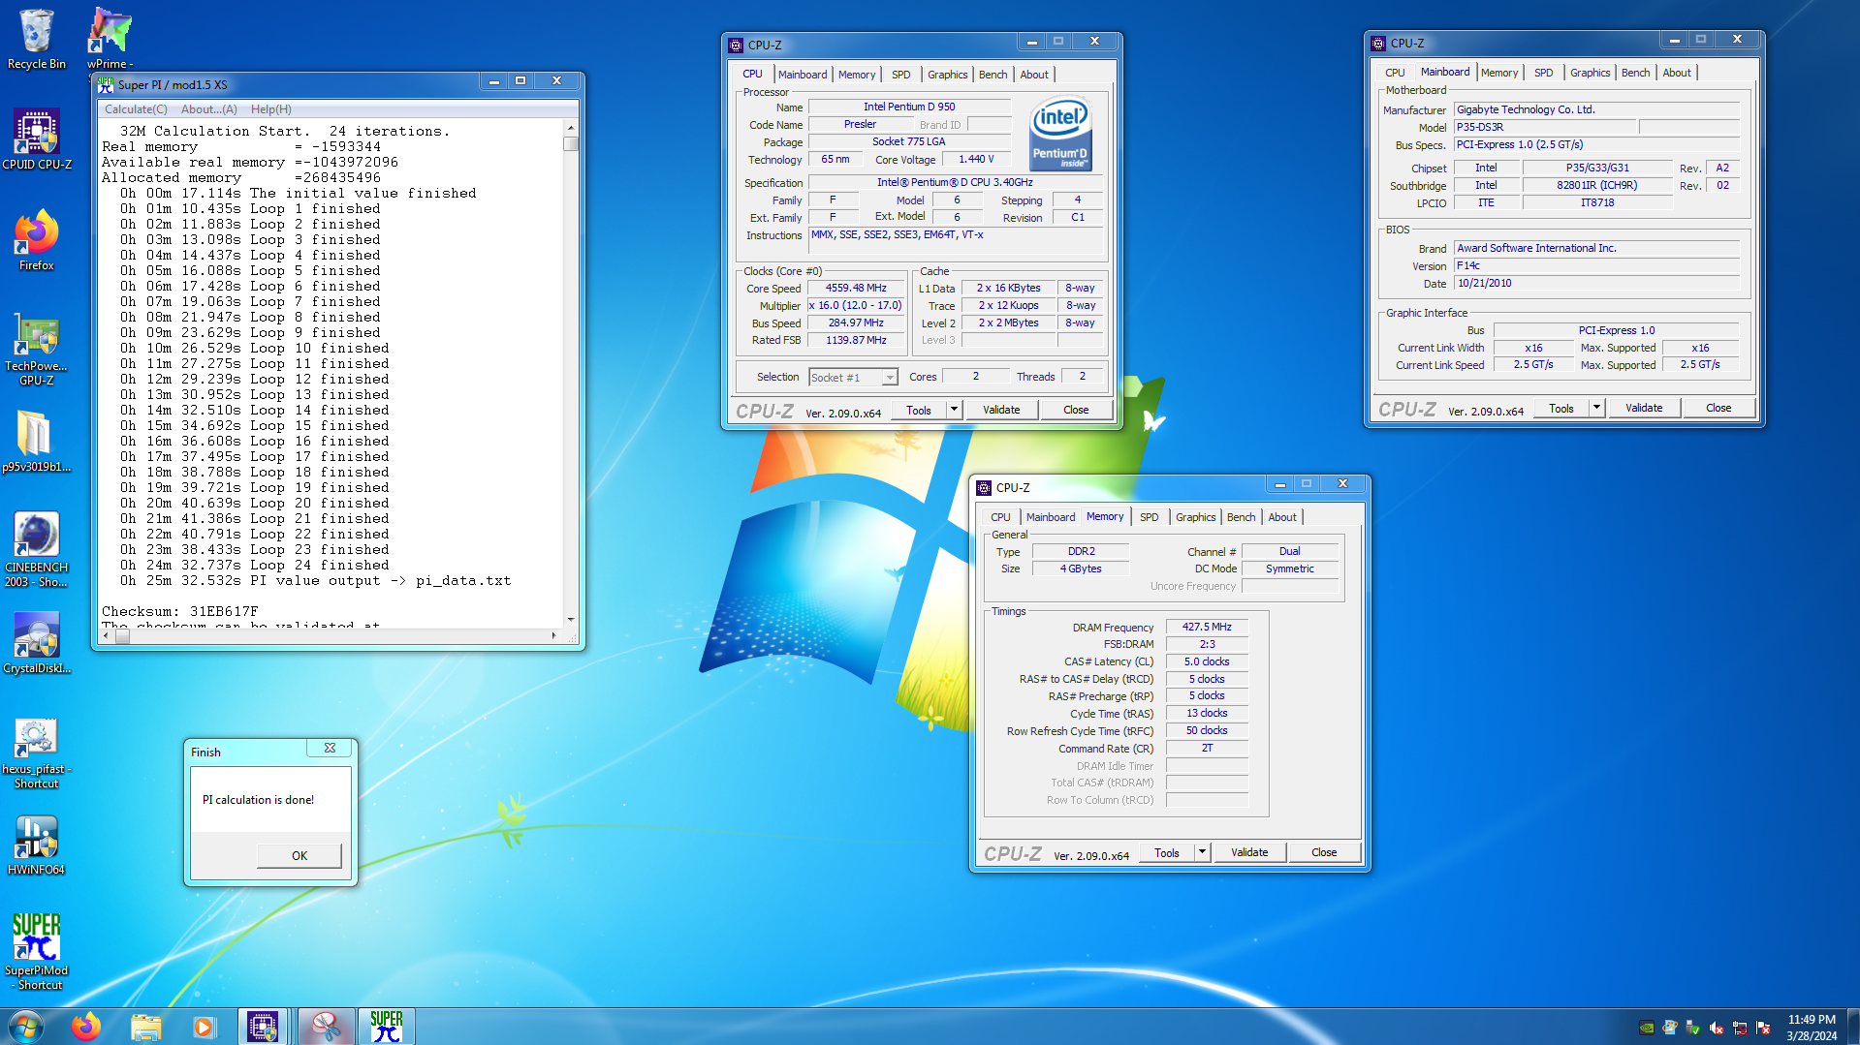Click the Firefox taskbar icon
The image size is (1860, 1045).
[85, 1027]
